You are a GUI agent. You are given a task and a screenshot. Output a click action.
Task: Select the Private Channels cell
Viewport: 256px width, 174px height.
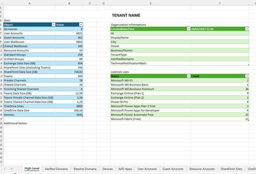29,80
